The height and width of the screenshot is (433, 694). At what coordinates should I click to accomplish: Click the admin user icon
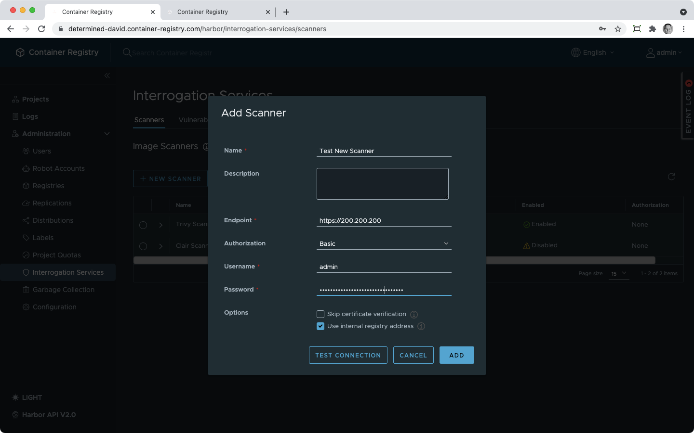coord(651,52)
